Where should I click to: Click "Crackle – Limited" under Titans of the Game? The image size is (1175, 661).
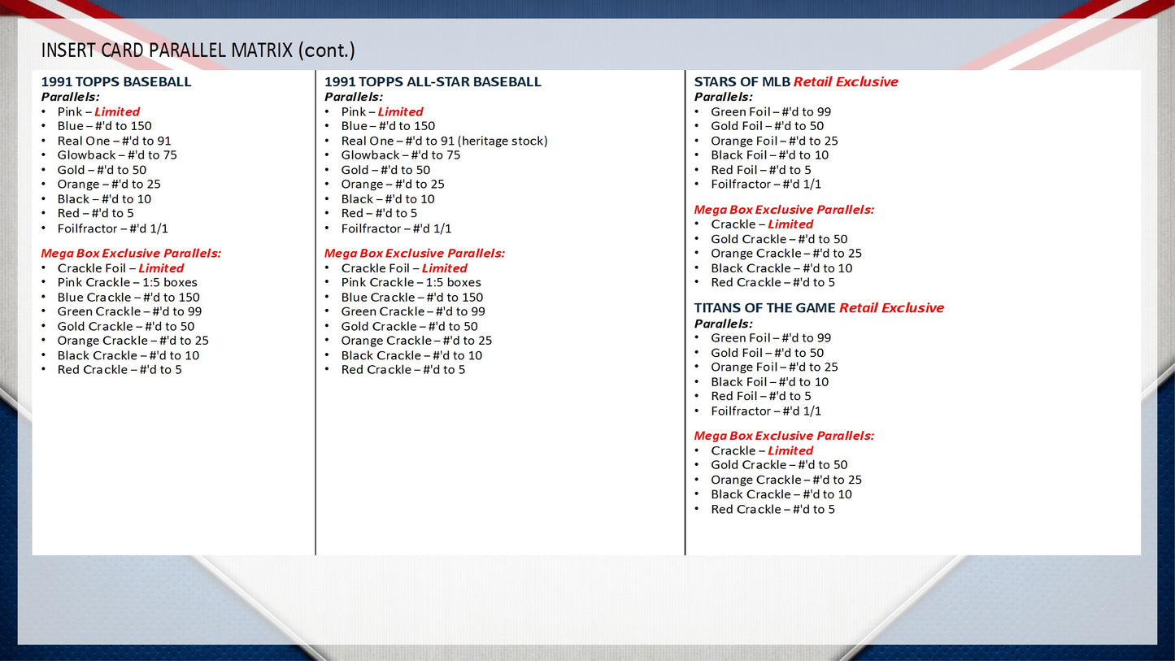tap(763, 451)
